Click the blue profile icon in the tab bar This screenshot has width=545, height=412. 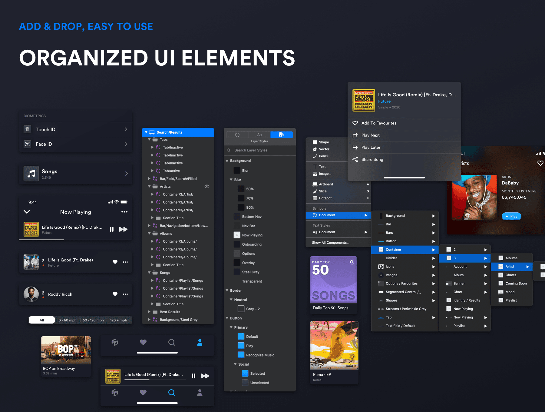pos(200,342)
